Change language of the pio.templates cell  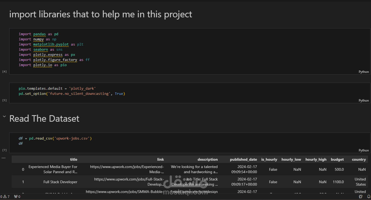tap(363, 101)
